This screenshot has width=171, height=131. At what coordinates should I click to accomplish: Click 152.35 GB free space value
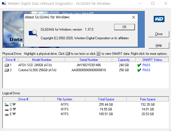point(148,105)
